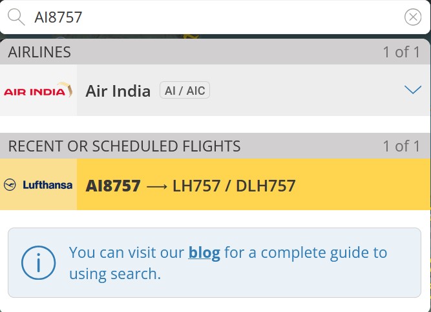Click the Air India logo

(38, 90)
